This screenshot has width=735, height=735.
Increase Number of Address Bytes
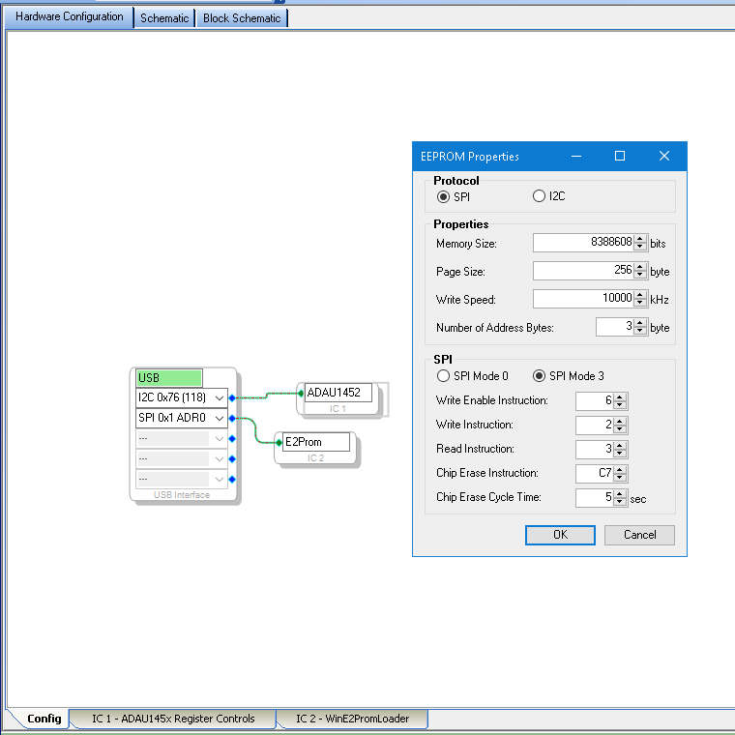coord(640,323)
